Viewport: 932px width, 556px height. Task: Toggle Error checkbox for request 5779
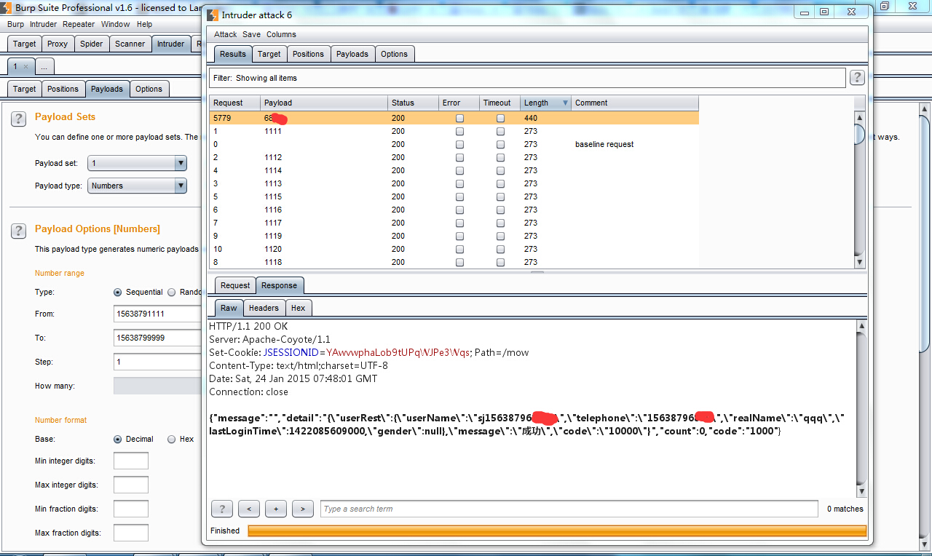(459, 118)
